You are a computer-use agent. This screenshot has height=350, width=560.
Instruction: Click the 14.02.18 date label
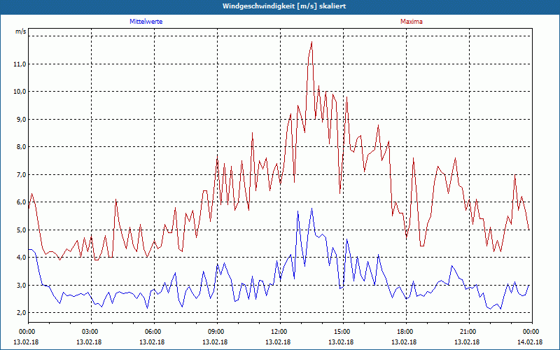click(x=530, y=342)
